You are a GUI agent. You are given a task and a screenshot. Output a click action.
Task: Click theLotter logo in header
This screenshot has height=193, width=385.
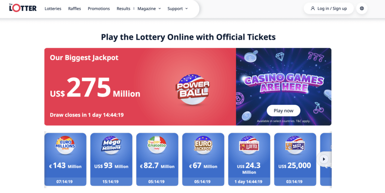pyautogui.click(x=23, y=8)
